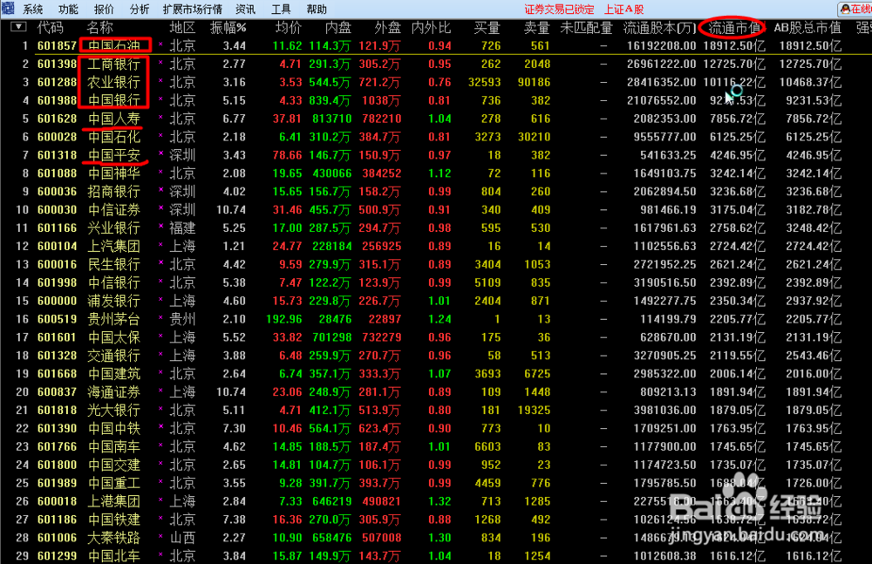
Task: Open the 工具 menu
Action: pos(281,10)
